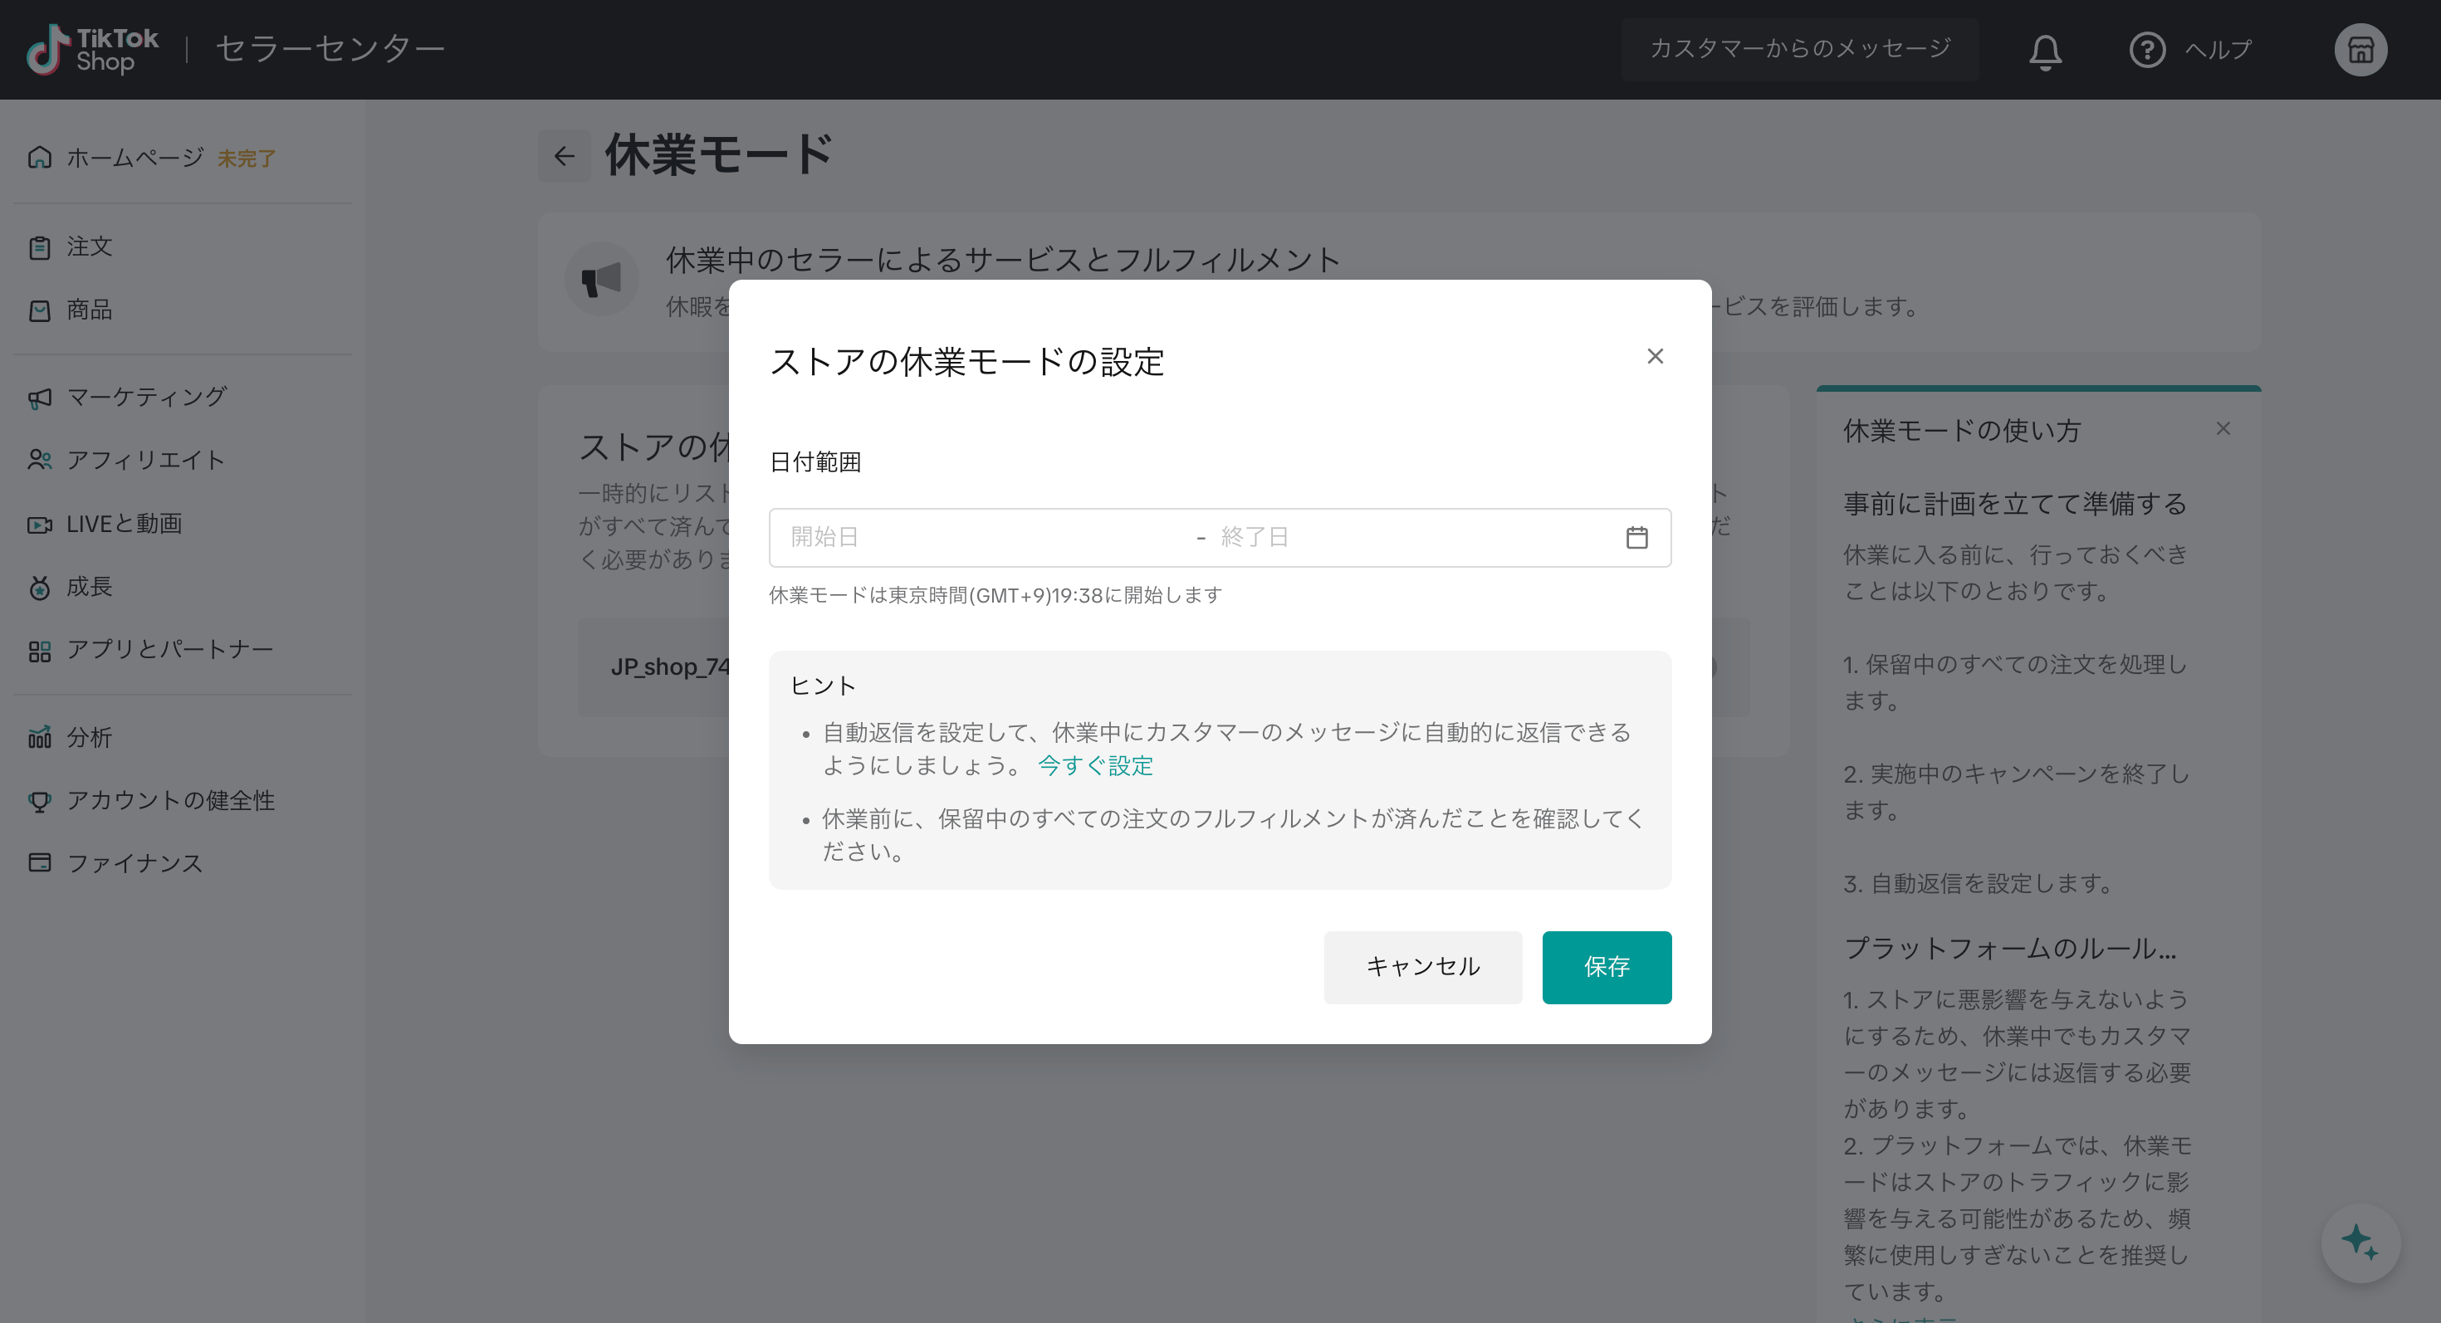Click the 注文 orders icon
2441x1323 pixels.
pos(40,247)
